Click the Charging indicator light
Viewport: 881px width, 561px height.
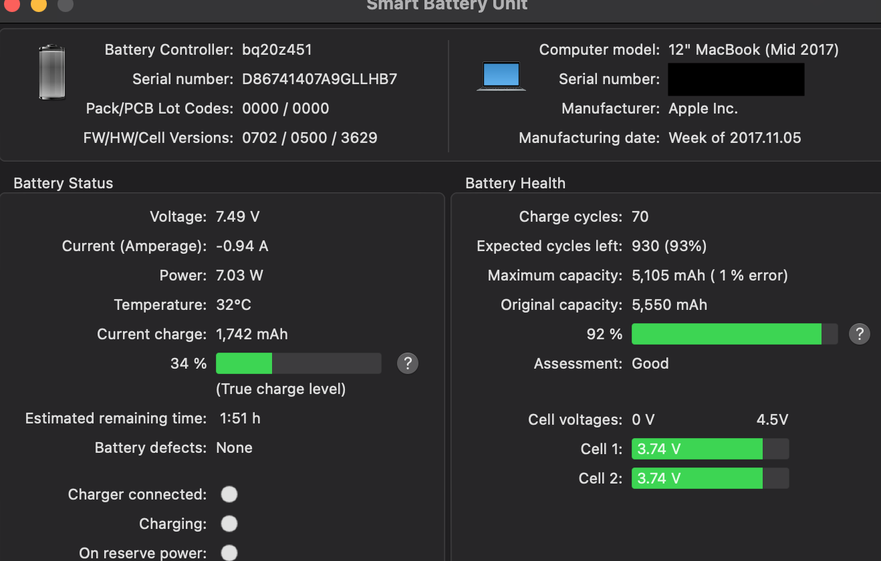coord(229,524)
